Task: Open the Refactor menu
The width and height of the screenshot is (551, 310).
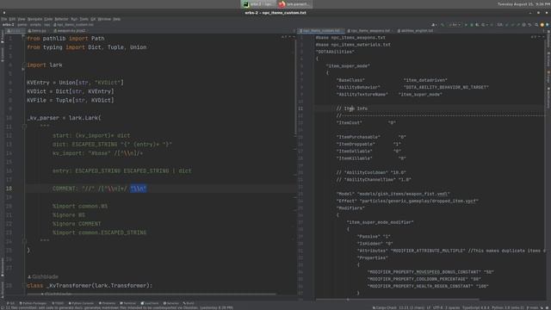Action: [x=61, y=19]
